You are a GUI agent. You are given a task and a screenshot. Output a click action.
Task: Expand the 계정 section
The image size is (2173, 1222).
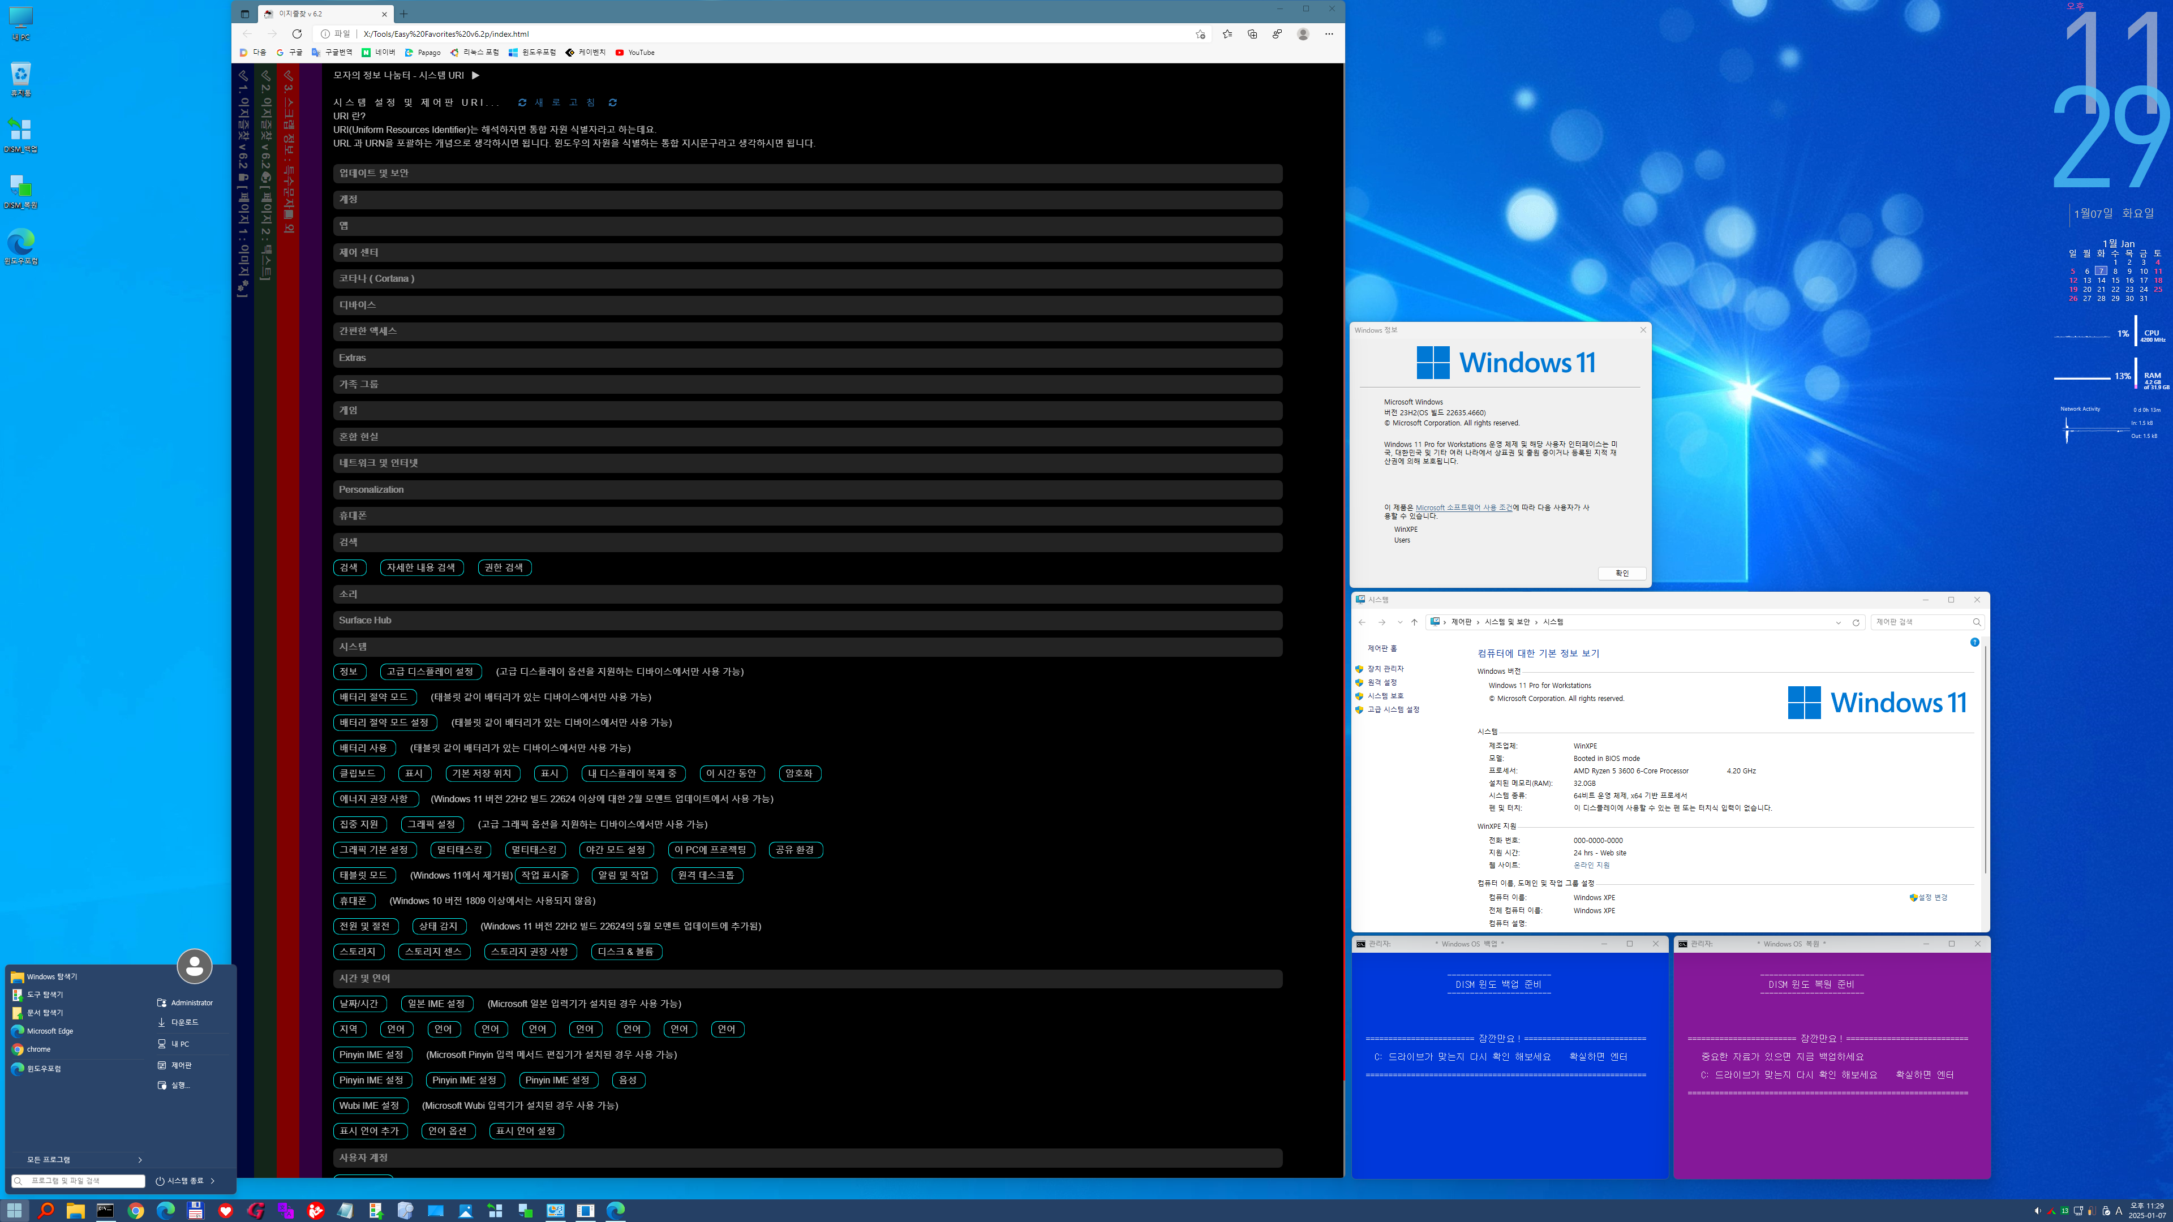(x=808, y=199)
